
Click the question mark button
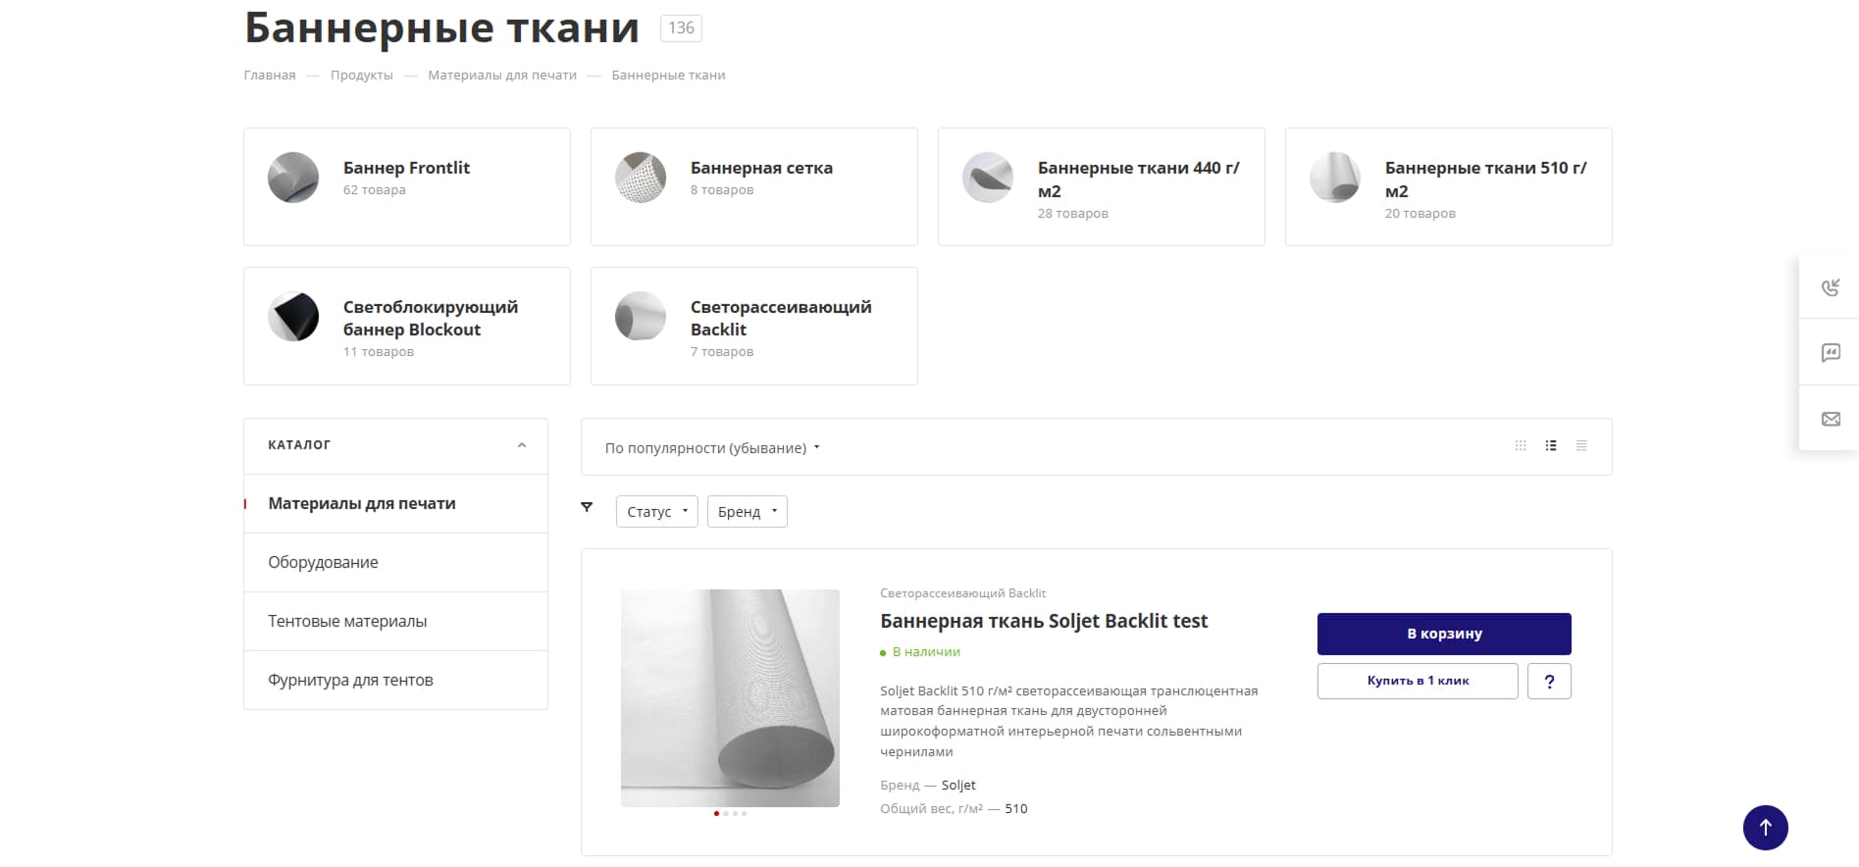point(1549,681)
